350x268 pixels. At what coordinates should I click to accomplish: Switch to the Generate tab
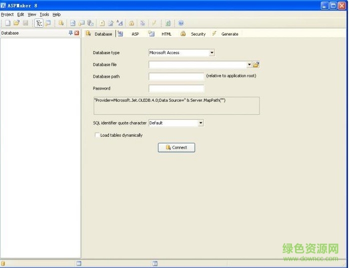(229, 34)
